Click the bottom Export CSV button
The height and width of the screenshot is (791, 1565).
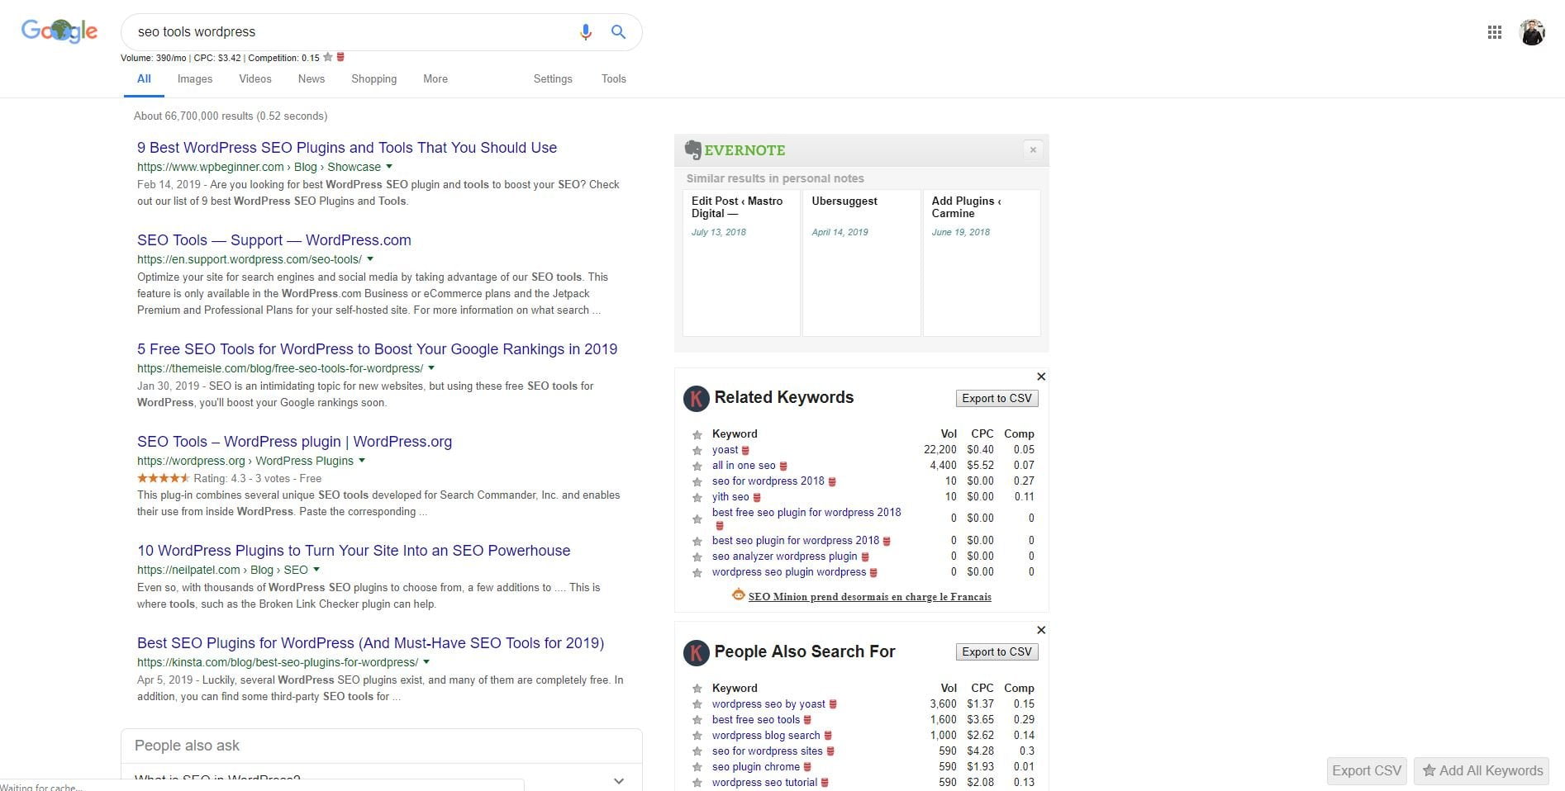click(x=1367, y=770)
